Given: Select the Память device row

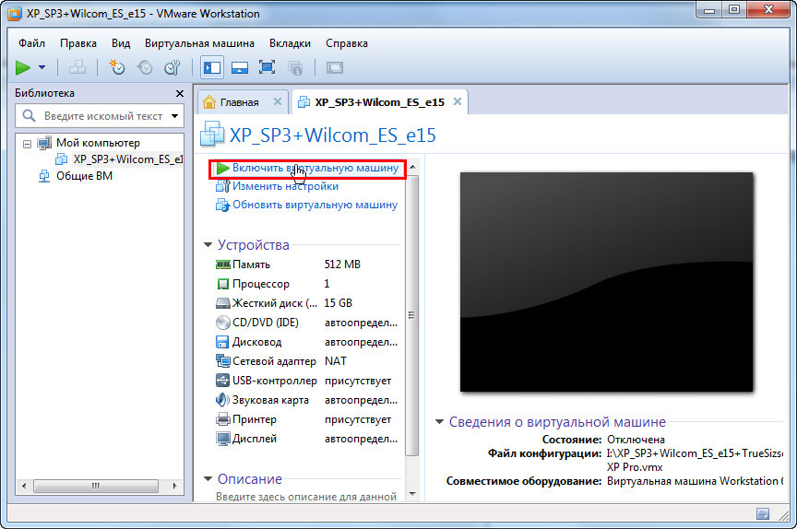Looking at the screenshot, I should click(x=306, y=264).
